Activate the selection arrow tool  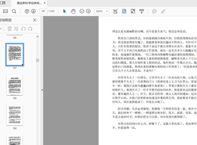pyautogui.click(x=64, y=11)
